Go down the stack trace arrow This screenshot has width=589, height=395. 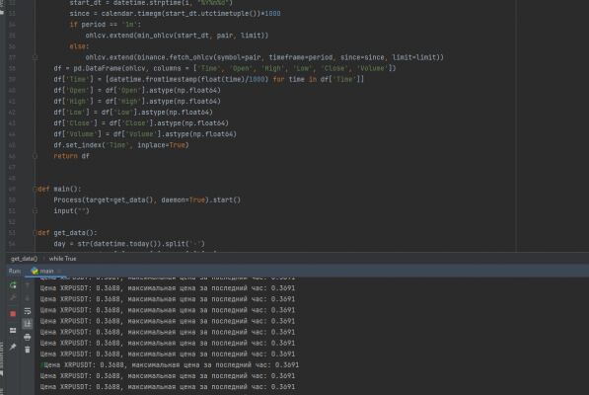(x=28, y=298)
